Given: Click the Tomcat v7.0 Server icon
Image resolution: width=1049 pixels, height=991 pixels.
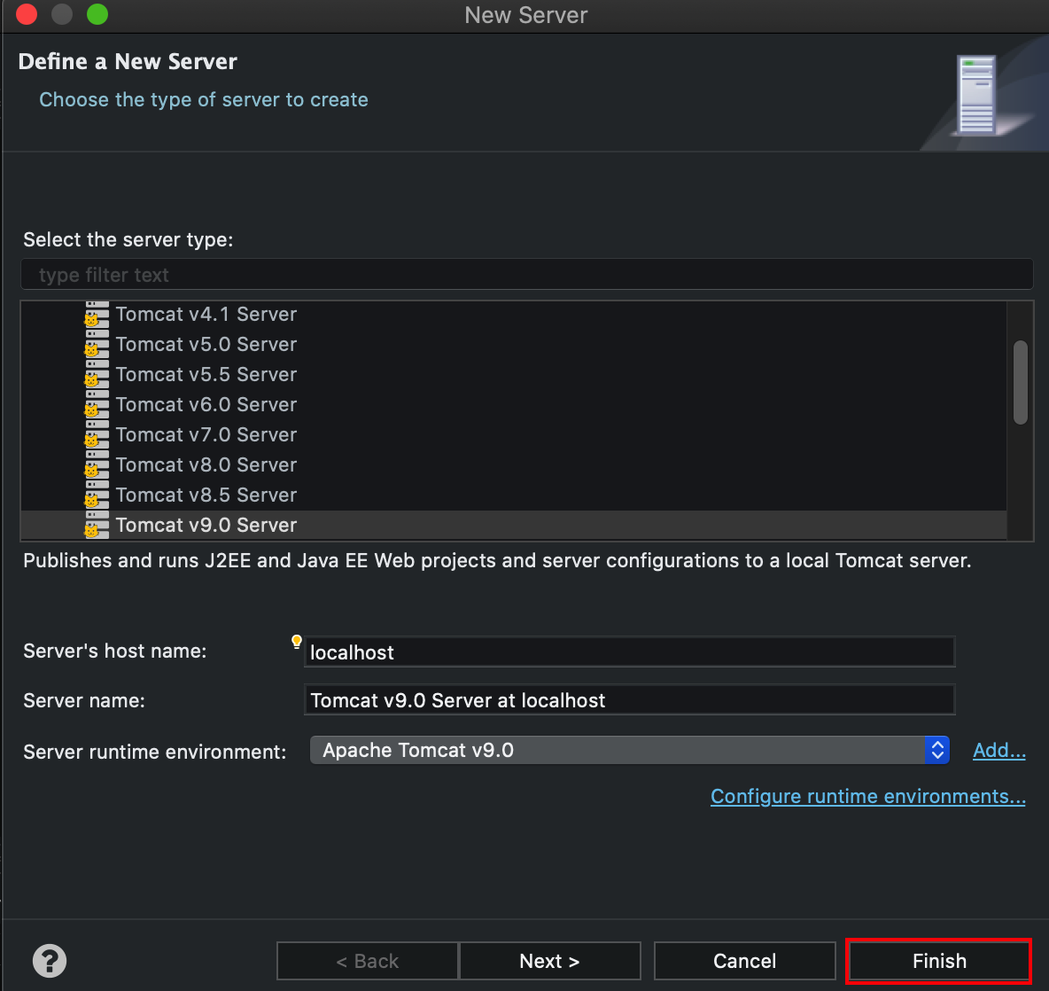Looking at the screenshot, I should coord(97,434).
